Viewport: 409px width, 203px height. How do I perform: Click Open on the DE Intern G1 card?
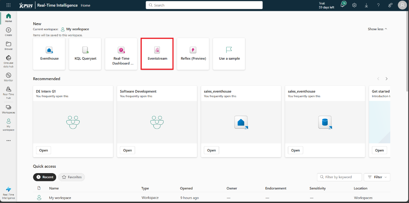(44, 150)
